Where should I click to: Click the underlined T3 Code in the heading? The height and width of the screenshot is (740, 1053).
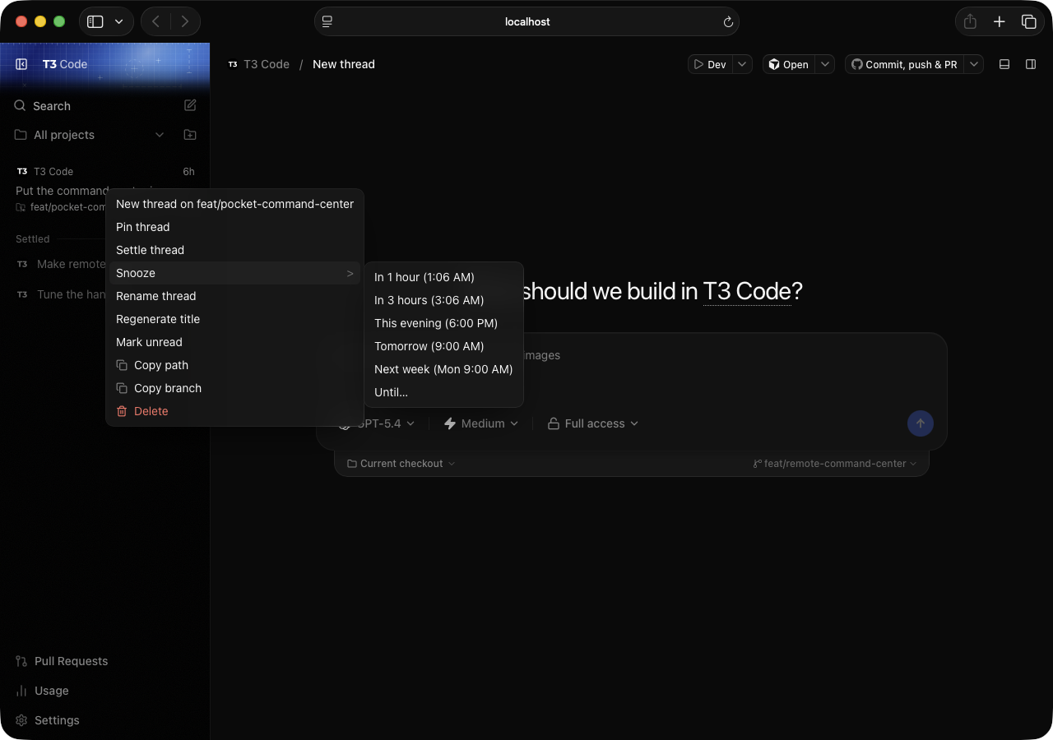[x=746, y=291]
